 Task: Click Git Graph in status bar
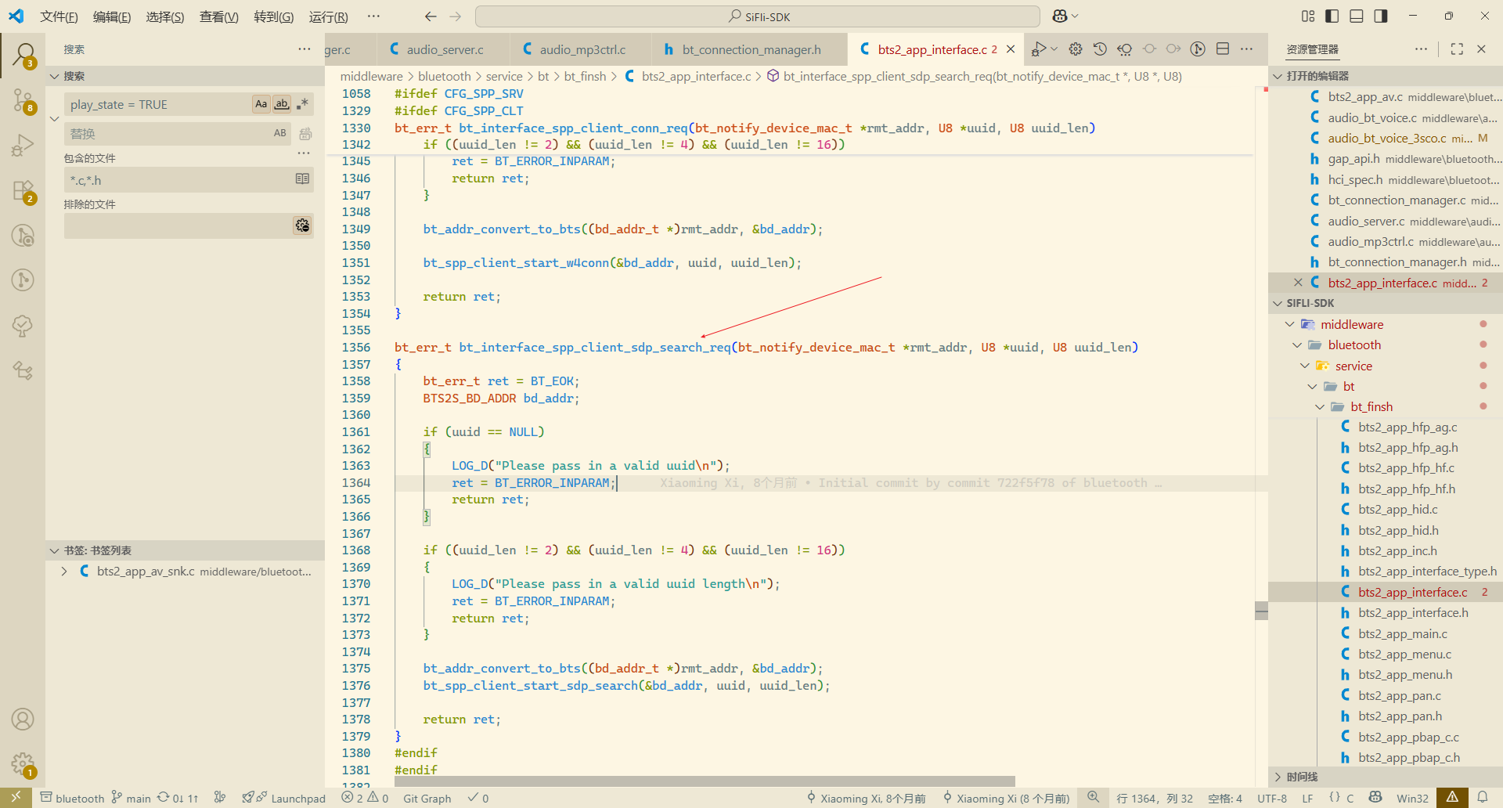coord(427,798)
